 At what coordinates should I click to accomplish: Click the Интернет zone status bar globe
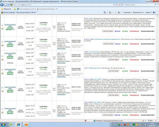[94, 121]
